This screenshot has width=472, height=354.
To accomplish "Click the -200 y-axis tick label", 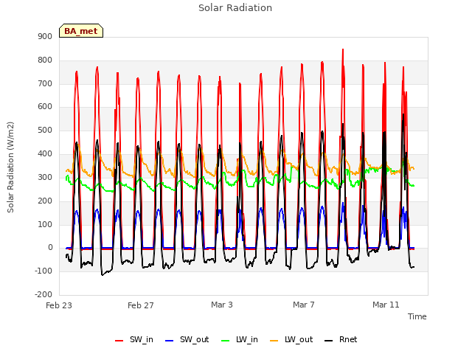I will (44, 294).
